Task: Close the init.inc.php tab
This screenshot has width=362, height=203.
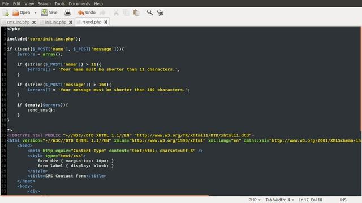Action: (71, 22)
